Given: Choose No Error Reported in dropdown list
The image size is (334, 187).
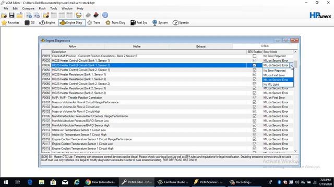Looking at the screenshot, I should point(278,71).
